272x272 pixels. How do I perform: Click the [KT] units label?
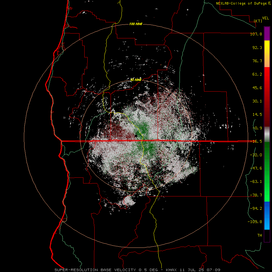point(258,21)
